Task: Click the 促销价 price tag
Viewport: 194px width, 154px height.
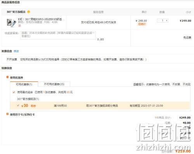Action: pos(142,24)
